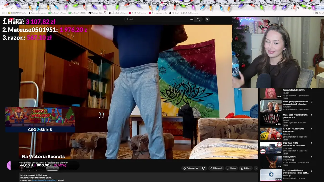Image resolution: width=324 pixels, height=182 pixels.
Task: Open Pandoraa99 x Pirate bookmark
Action: point(57,13)
